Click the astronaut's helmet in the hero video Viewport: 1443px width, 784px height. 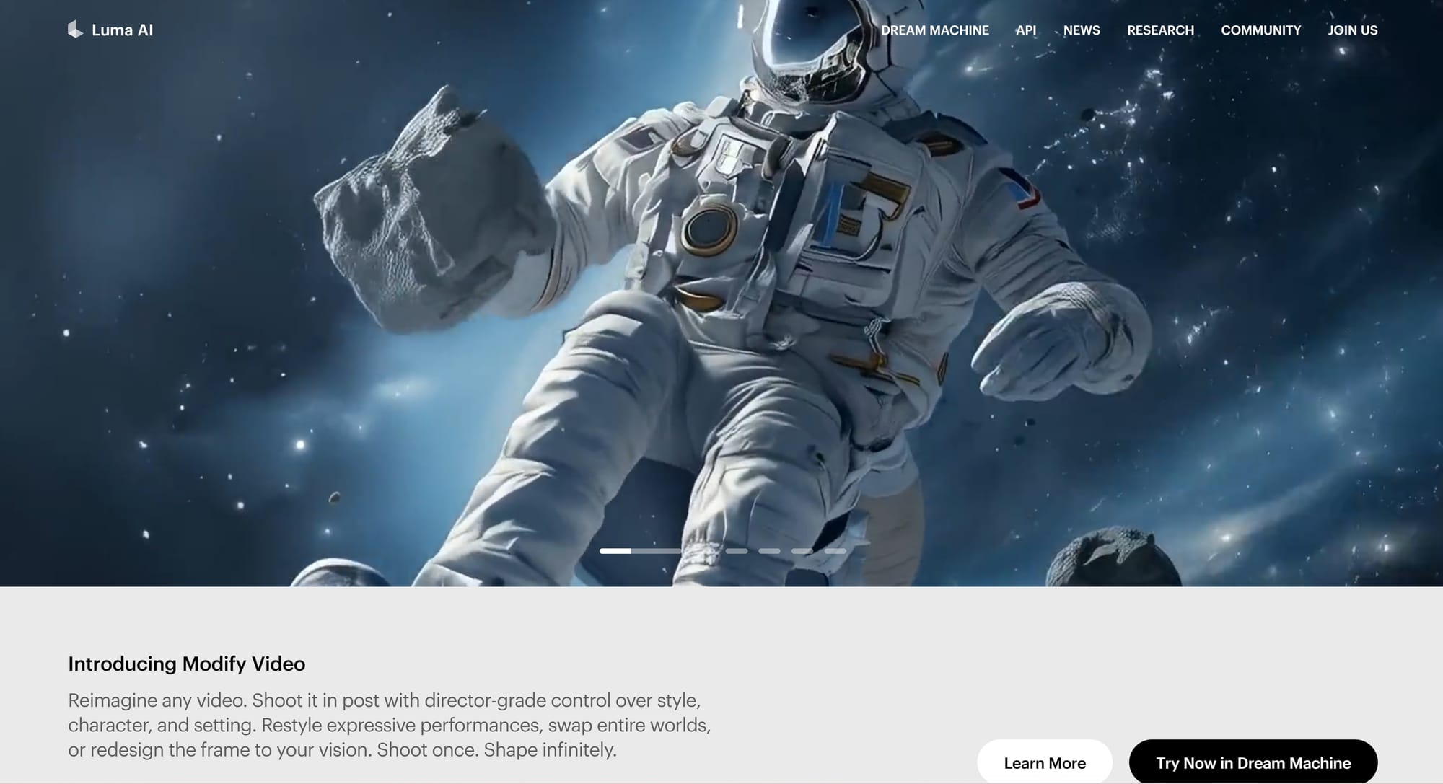(812, 43)
